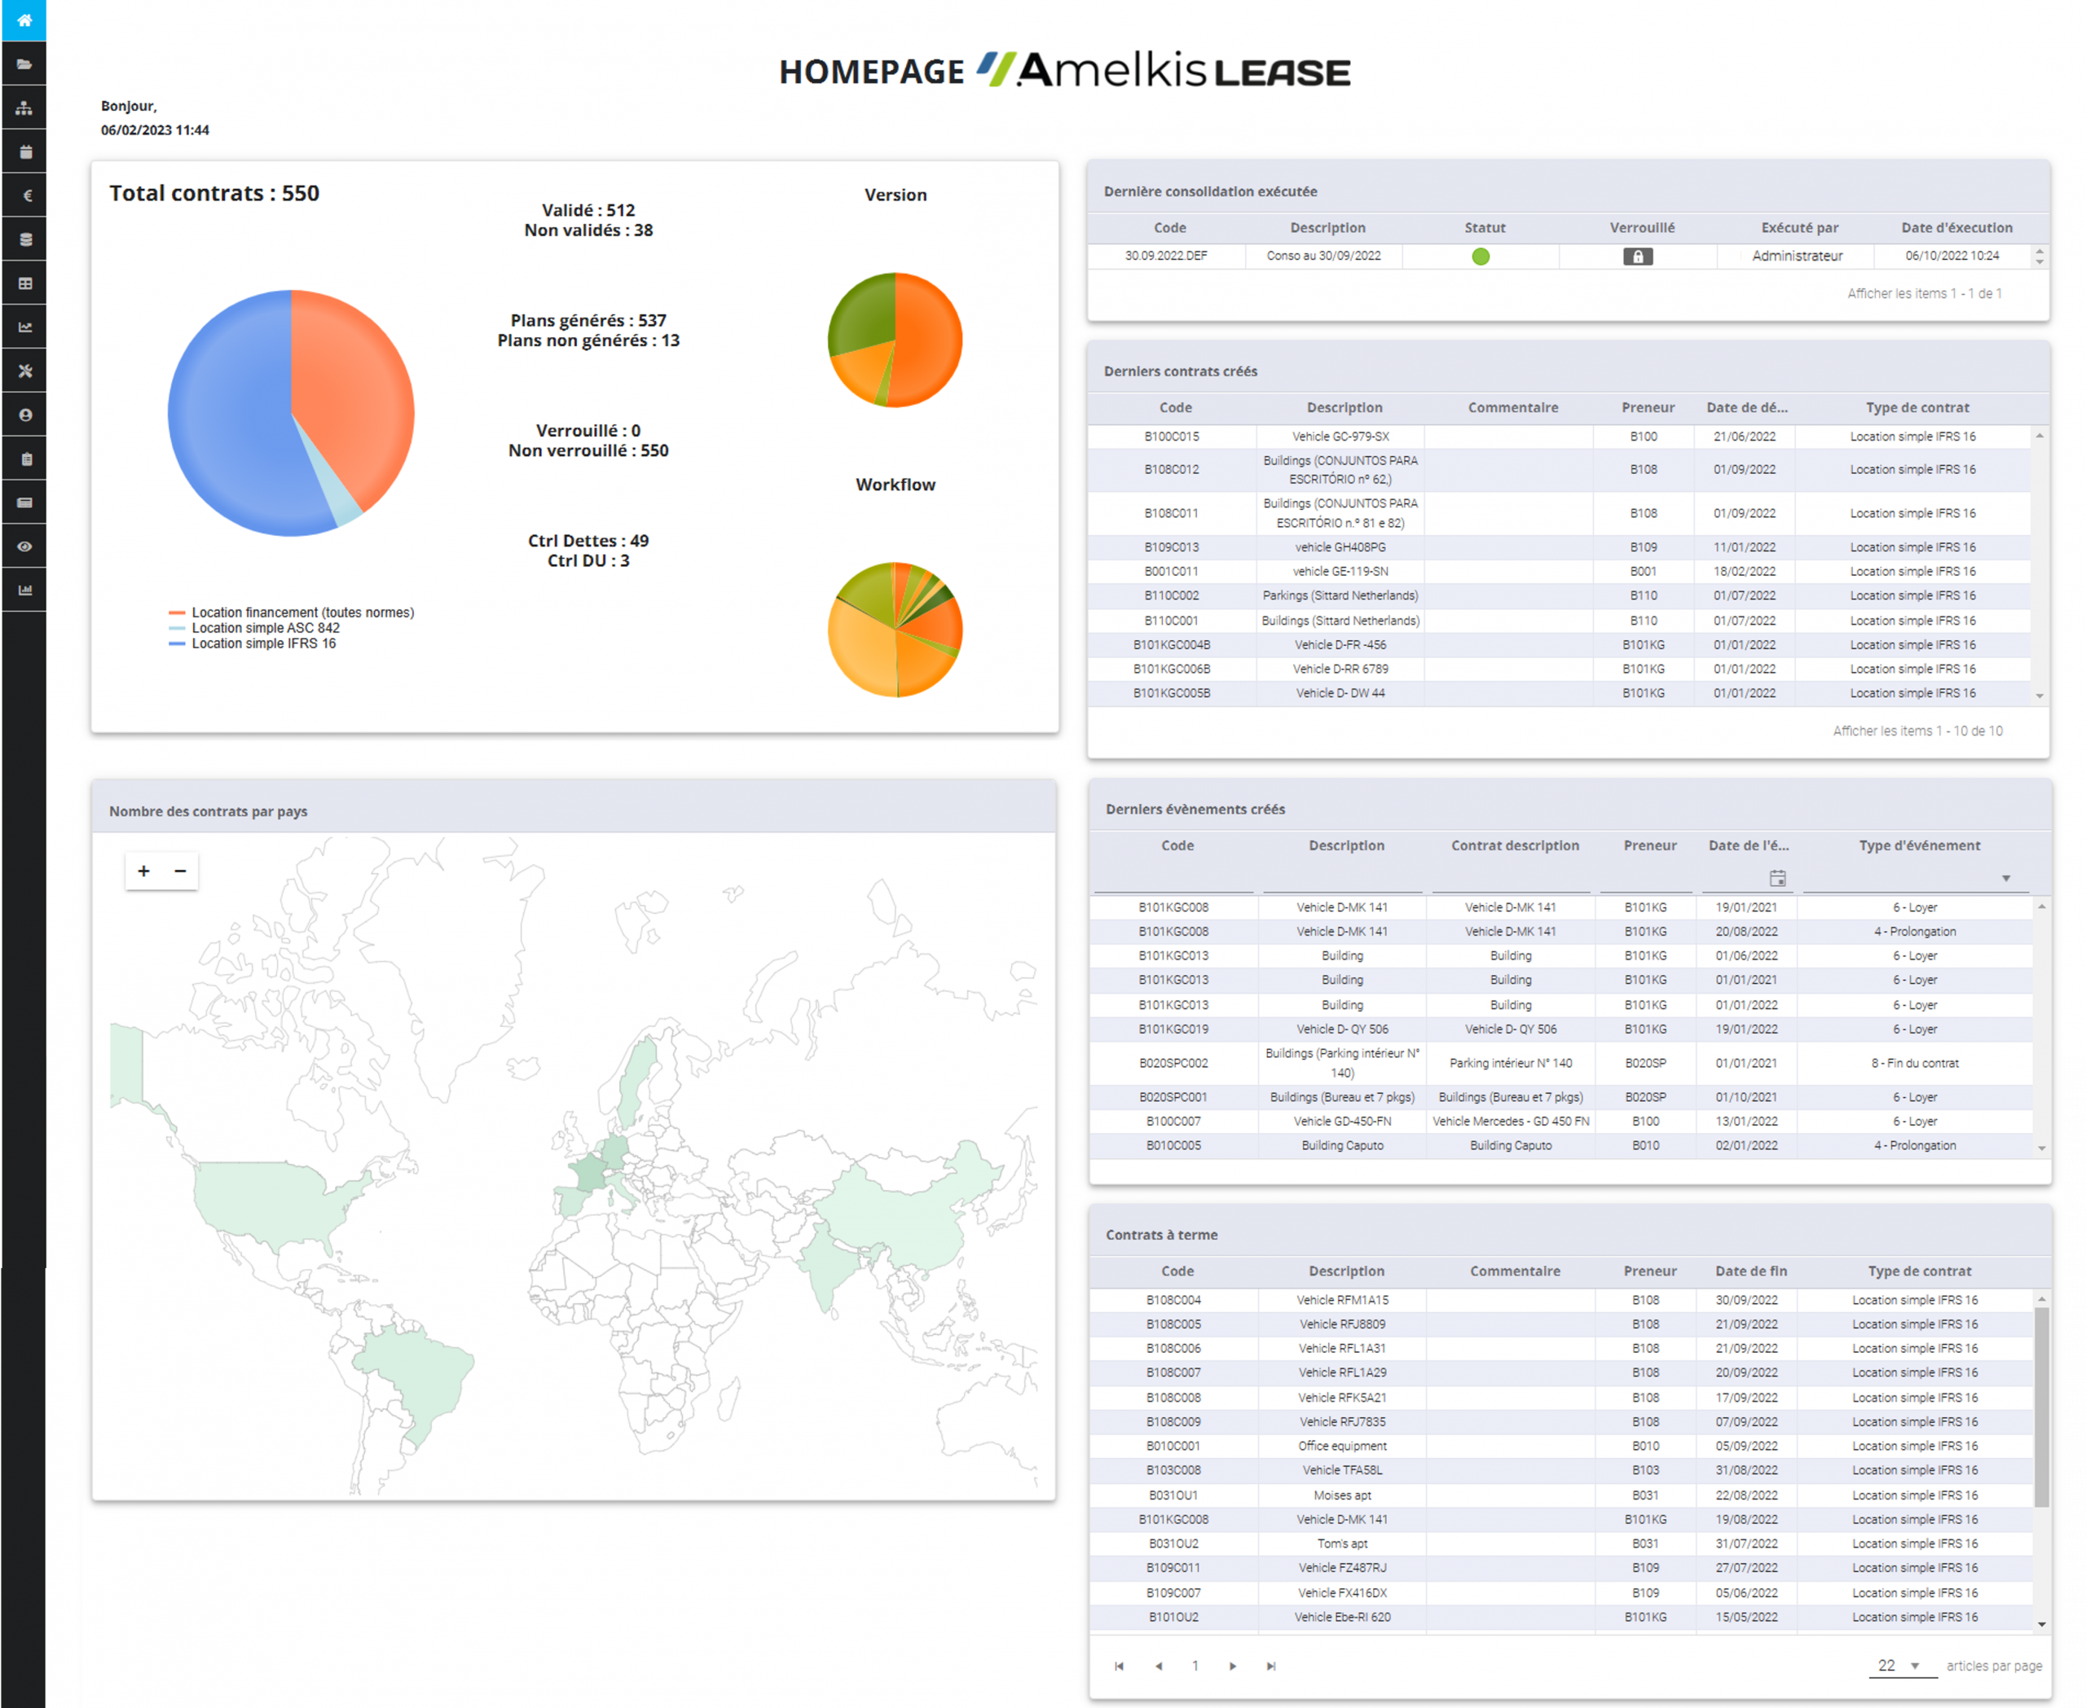This screenshot has height=1708, width=2086.
Task: Click the organization hierarchy sidebar icon
Action: point(24,108)
